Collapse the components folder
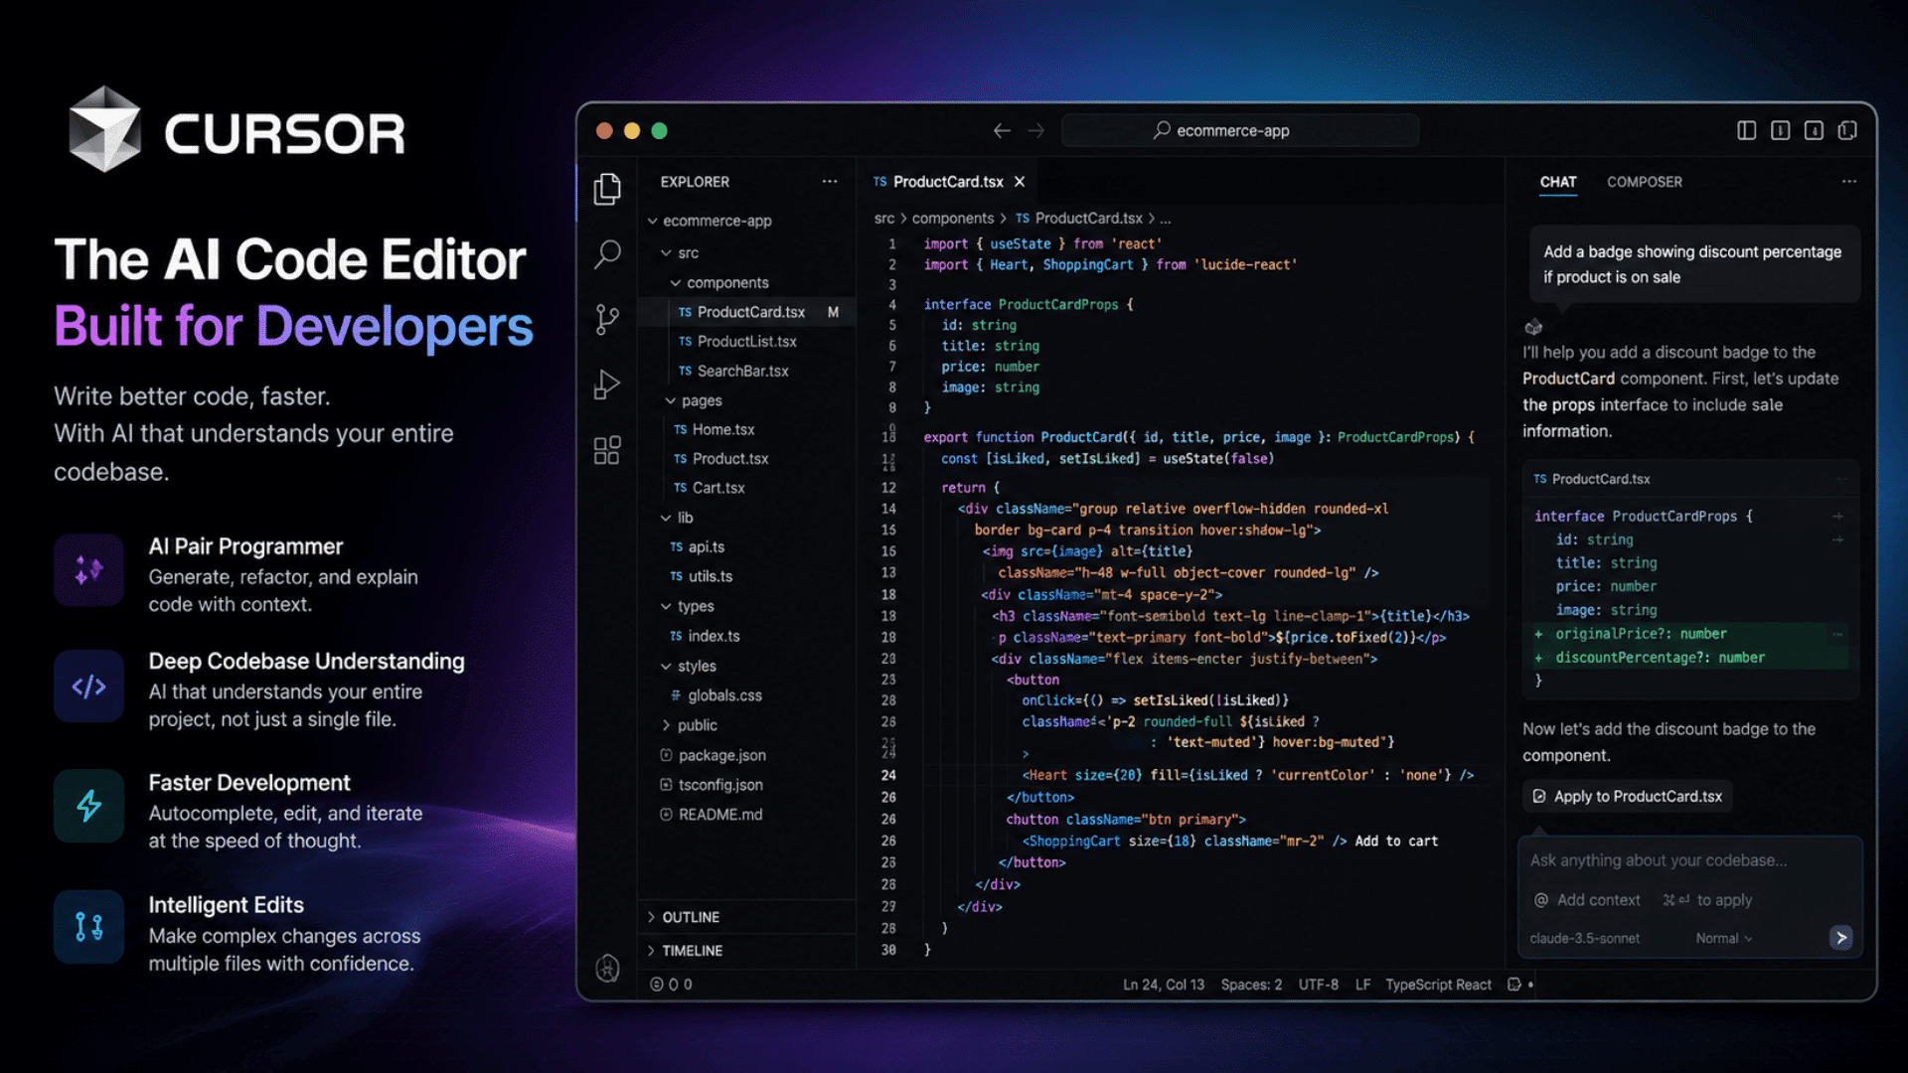This screenshot has height=1073, width=1908. [x=676, y=283]
